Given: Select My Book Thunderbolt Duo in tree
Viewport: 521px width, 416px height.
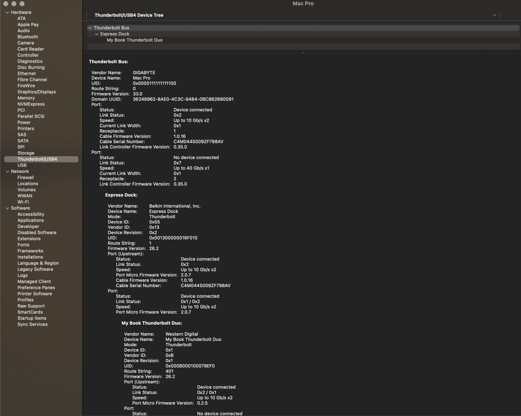Looking at the screenshot, I should pyautogui.click(x=134, y=40).
